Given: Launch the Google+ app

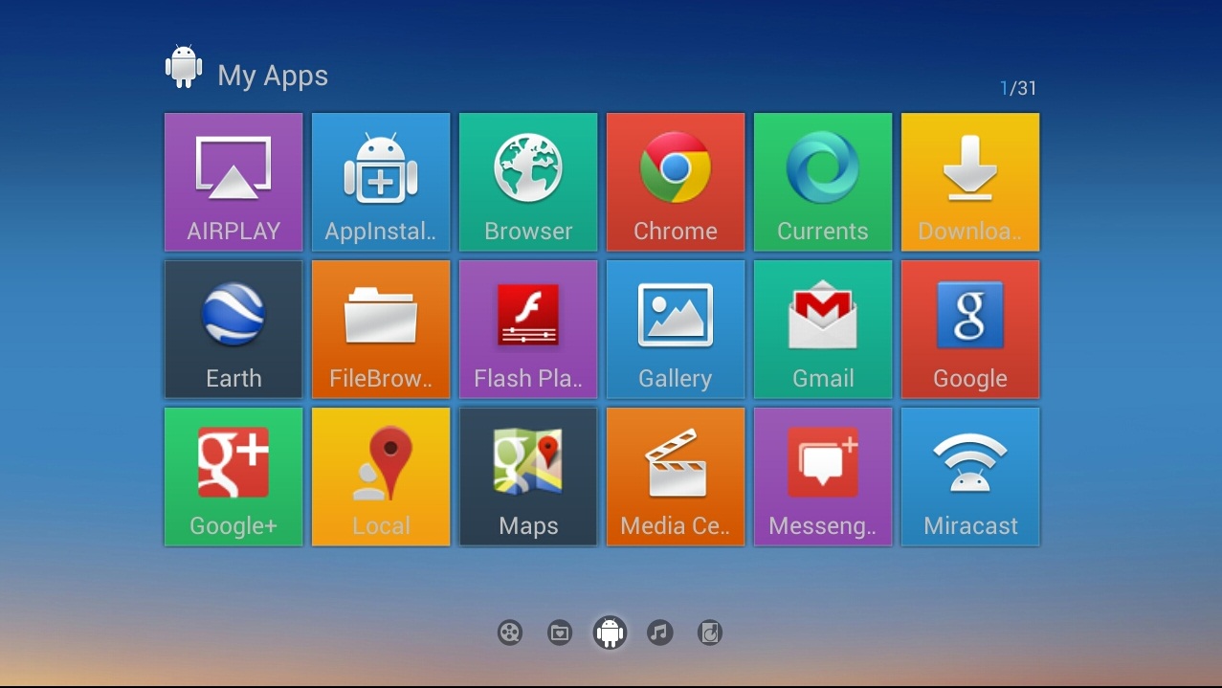Looking at the screenshot, I should coord(233,477).
